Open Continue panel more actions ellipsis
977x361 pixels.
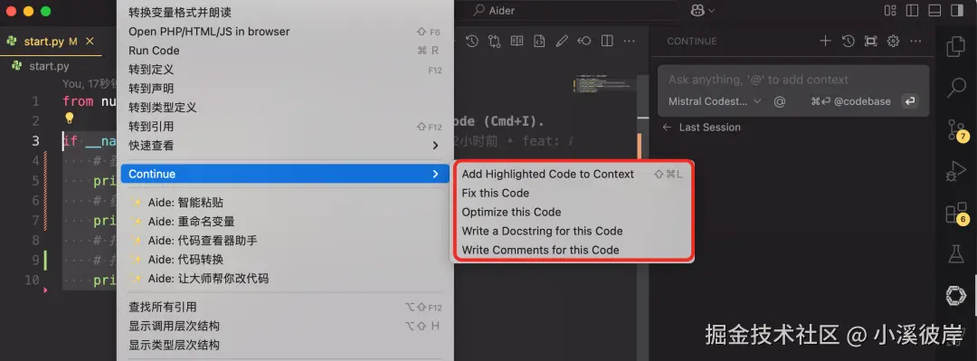pyautogui.click(x=915, y=41)
